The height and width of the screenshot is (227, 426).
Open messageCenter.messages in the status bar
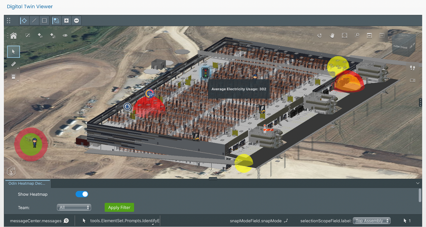(x=39, y=221)
